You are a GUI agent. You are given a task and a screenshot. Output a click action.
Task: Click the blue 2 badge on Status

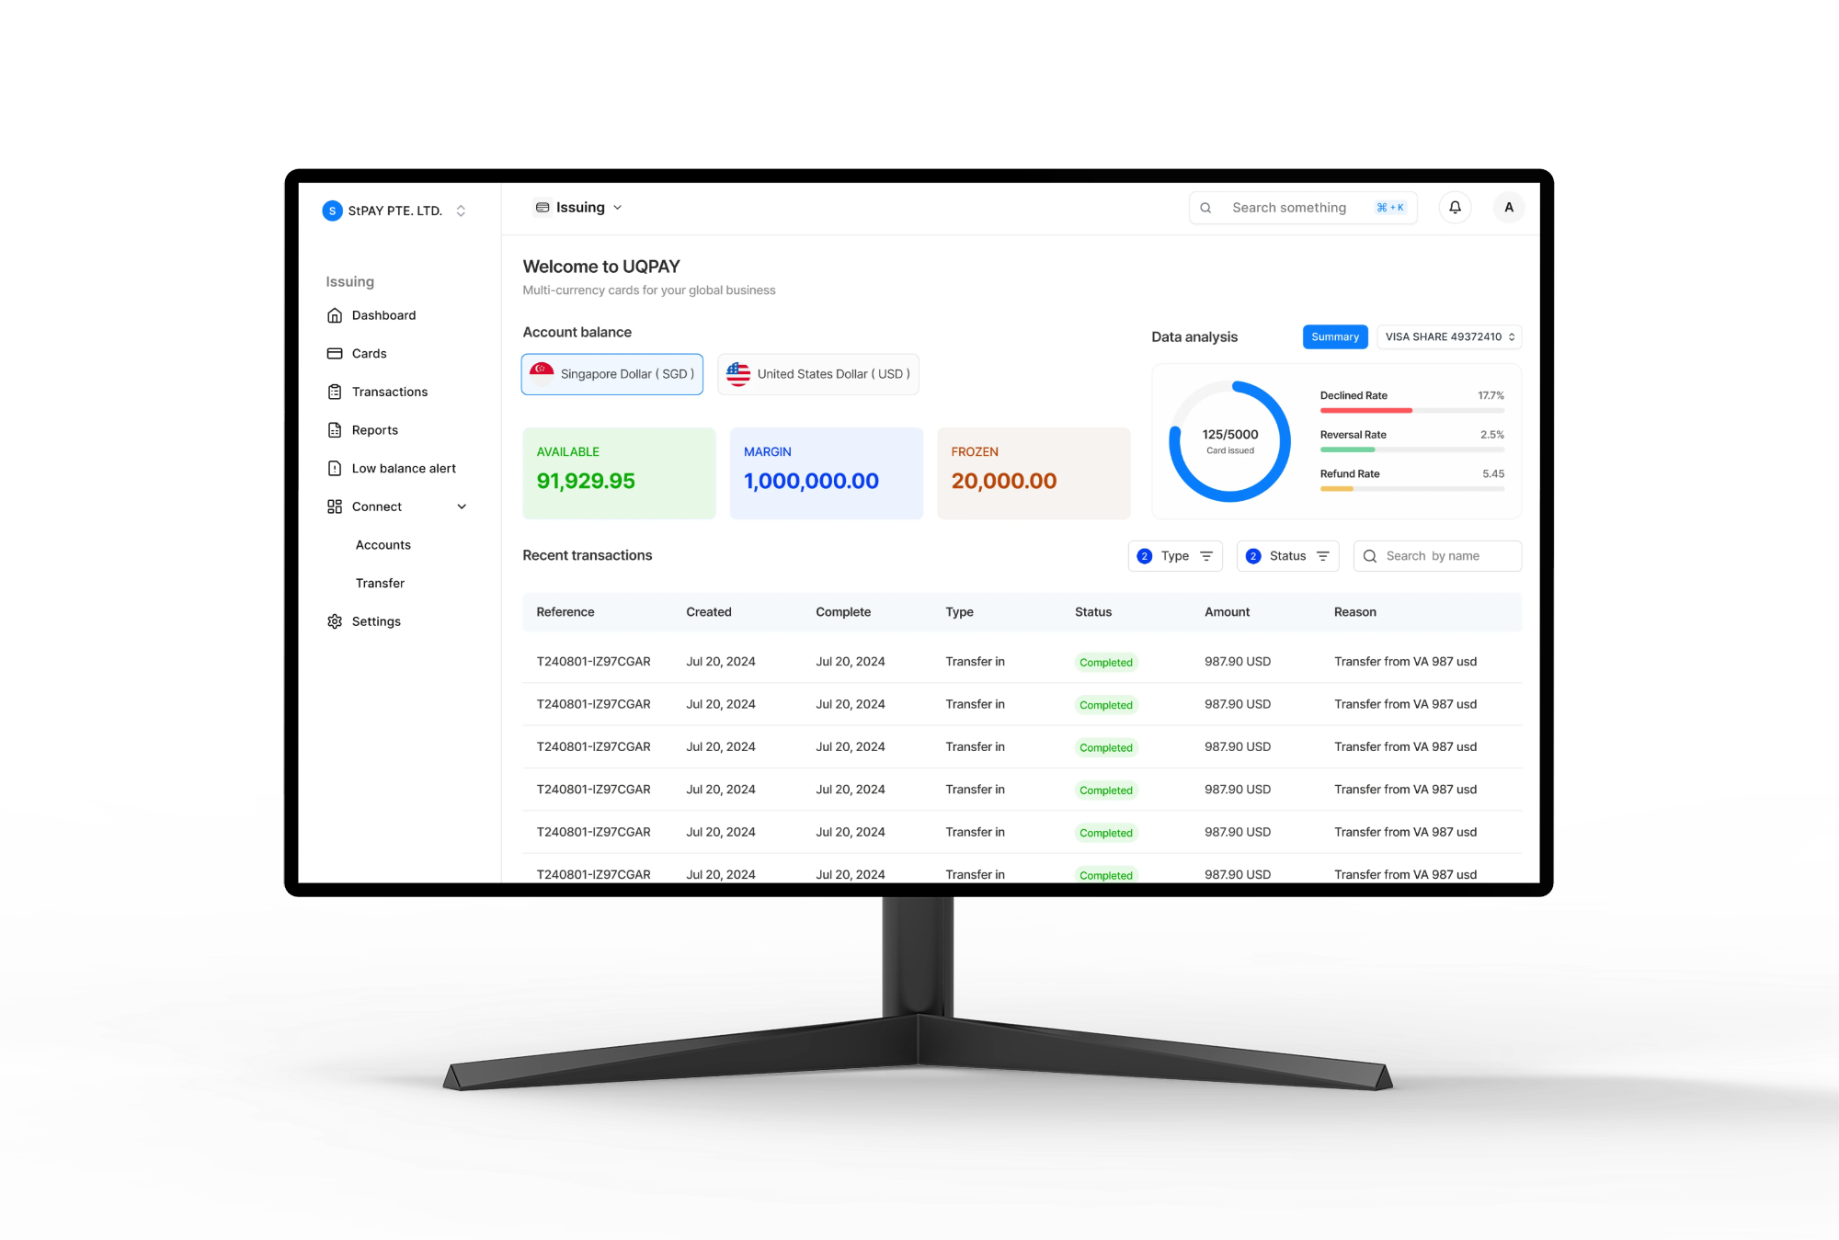tap(1253, 556)
